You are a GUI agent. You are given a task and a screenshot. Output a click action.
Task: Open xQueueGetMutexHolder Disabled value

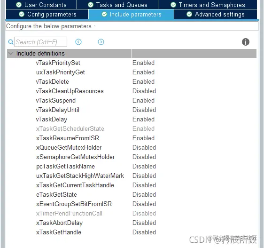(144, 147)
